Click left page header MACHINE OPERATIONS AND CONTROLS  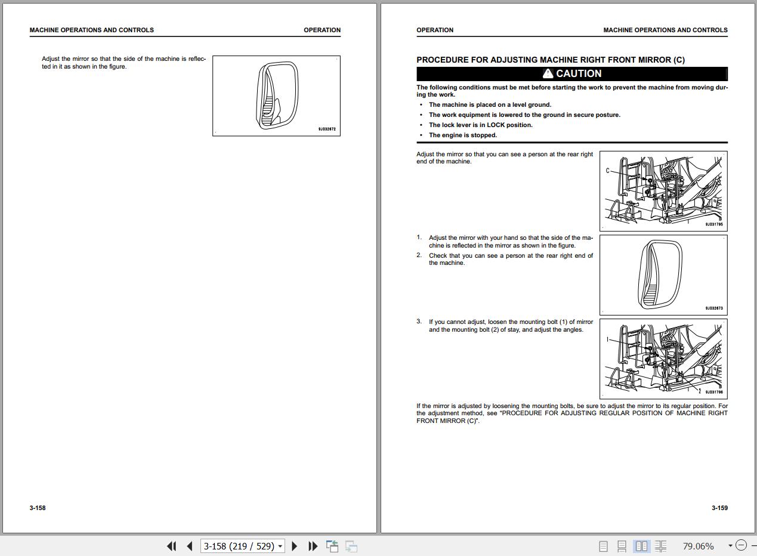92,30
